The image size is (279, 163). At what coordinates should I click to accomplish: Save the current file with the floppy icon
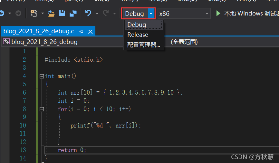point(62,13)
